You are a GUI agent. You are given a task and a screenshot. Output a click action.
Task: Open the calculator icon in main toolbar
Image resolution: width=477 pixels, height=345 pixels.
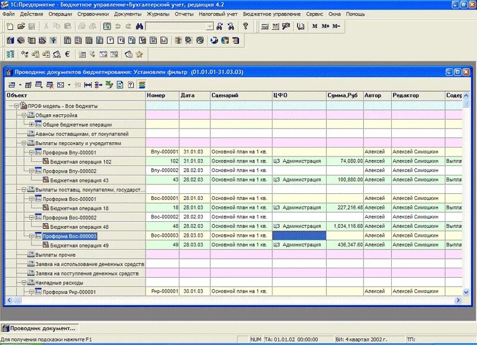[x=265, y=26]
